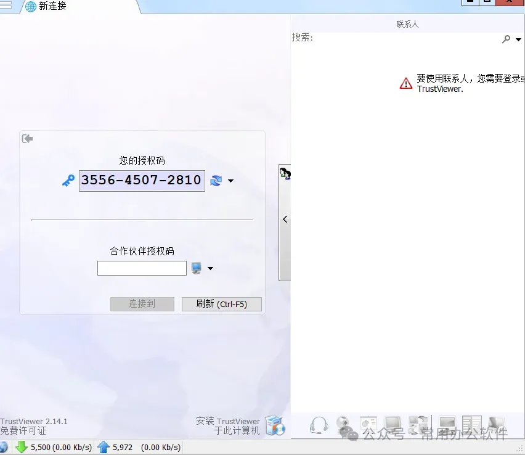Click the rightmost screen icon in bottom toolbar
The image size is (525, 455).
[496, 424]
